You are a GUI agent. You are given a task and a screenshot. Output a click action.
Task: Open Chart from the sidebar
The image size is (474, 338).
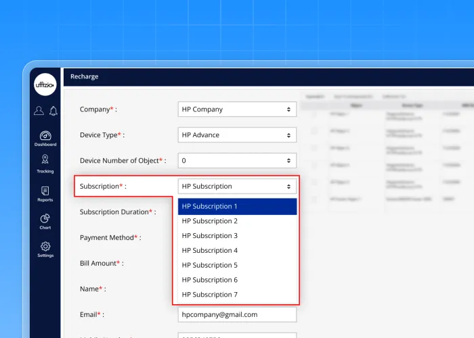pyautogui.click(x=45, y=221)
